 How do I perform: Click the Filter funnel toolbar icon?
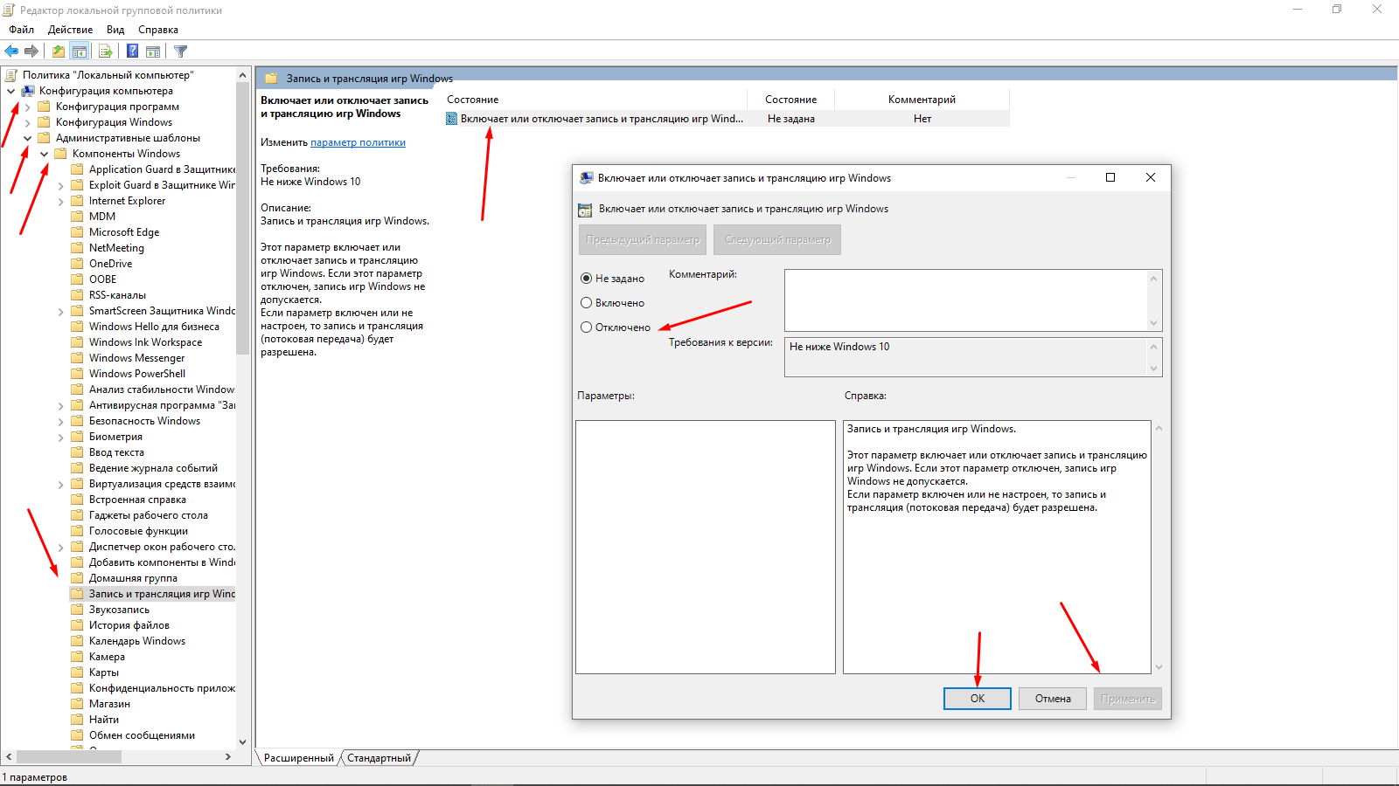tap(181, 52)
